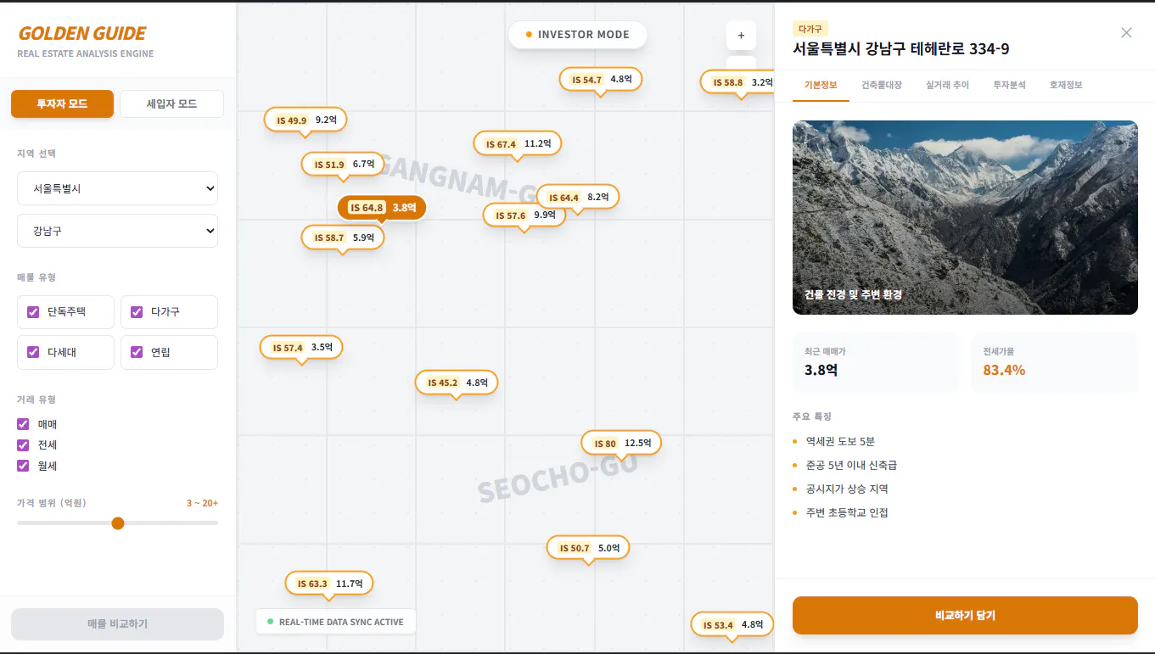Select the IS 45.2 4.8억 map marker
The image size is (1155, 654).
pos(456,382)
